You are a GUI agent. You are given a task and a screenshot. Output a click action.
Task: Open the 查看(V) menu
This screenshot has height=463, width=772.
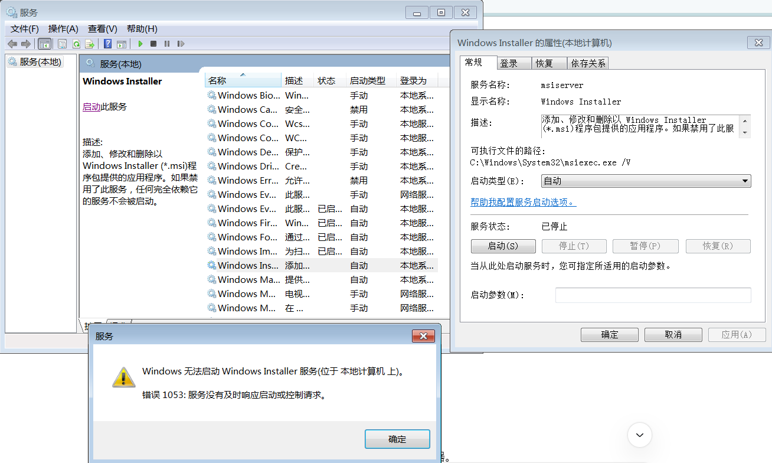click(x=103, y=29)
